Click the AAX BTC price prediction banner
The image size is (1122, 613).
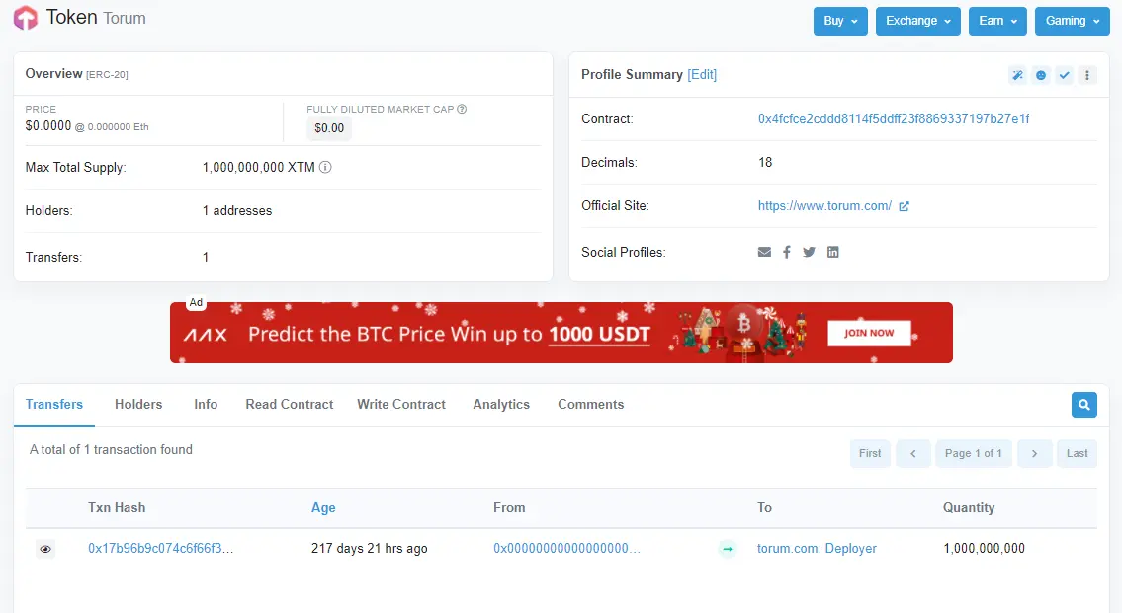[561, 333]
